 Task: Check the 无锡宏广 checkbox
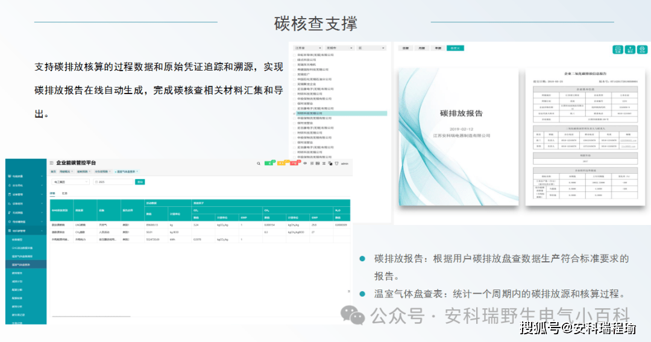[x=294, y=74]
